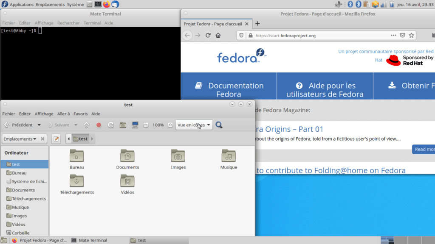Open the Précédent history dropdown arrow
The width and height of the screenshot is (435, 244).
tap(39, 125)
